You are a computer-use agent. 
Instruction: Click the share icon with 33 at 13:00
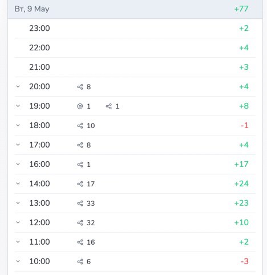click(80, 204)
